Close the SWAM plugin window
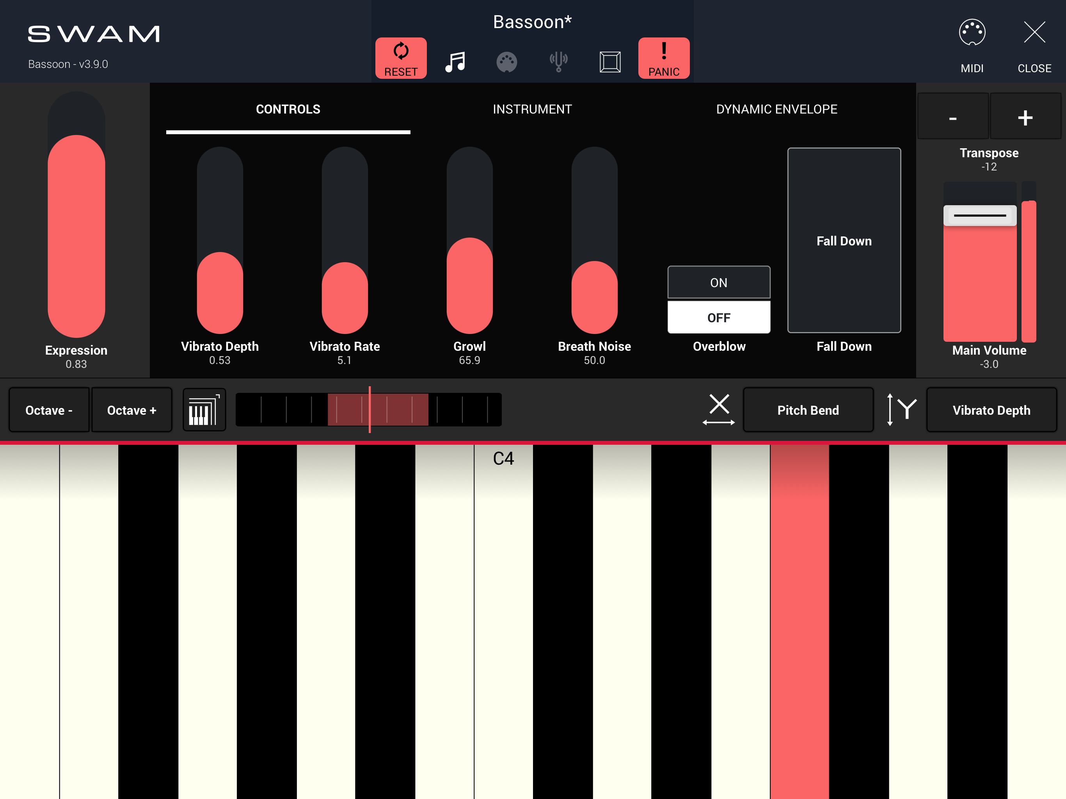 [1034, 32]
